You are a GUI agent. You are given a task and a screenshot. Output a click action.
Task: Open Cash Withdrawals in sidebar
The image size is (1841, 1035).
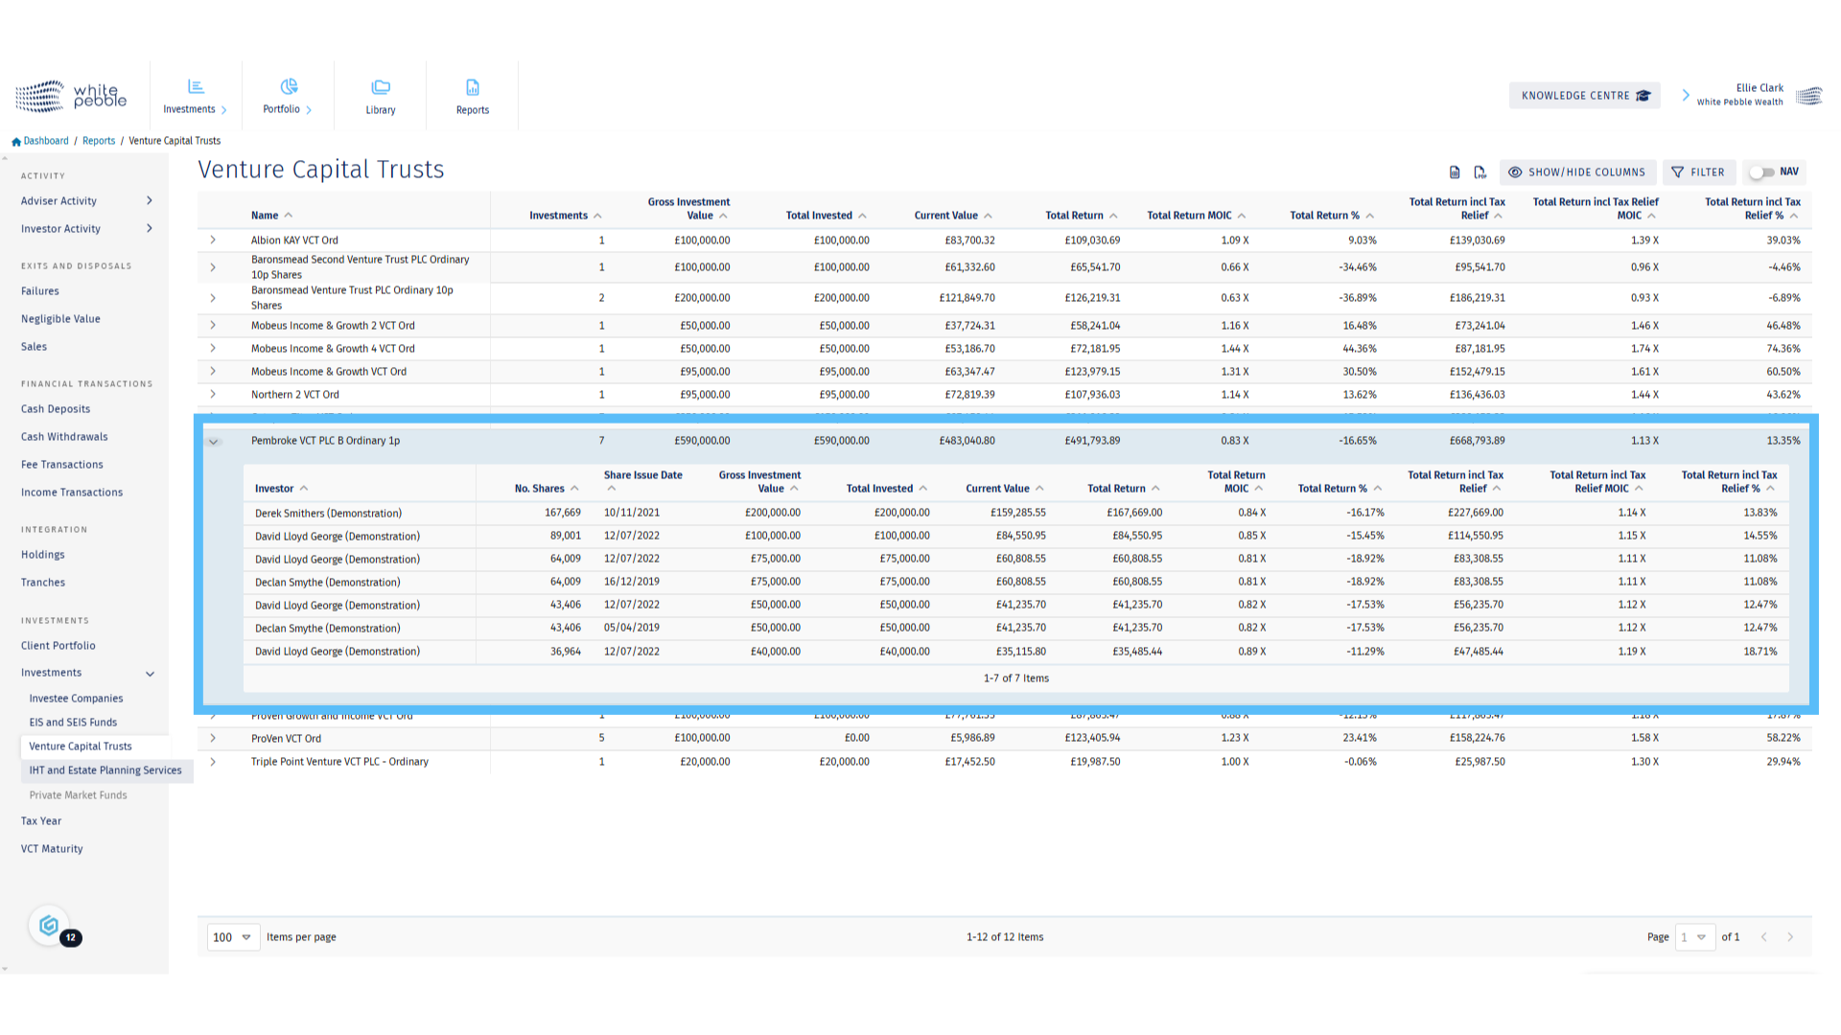click(64, 437)
